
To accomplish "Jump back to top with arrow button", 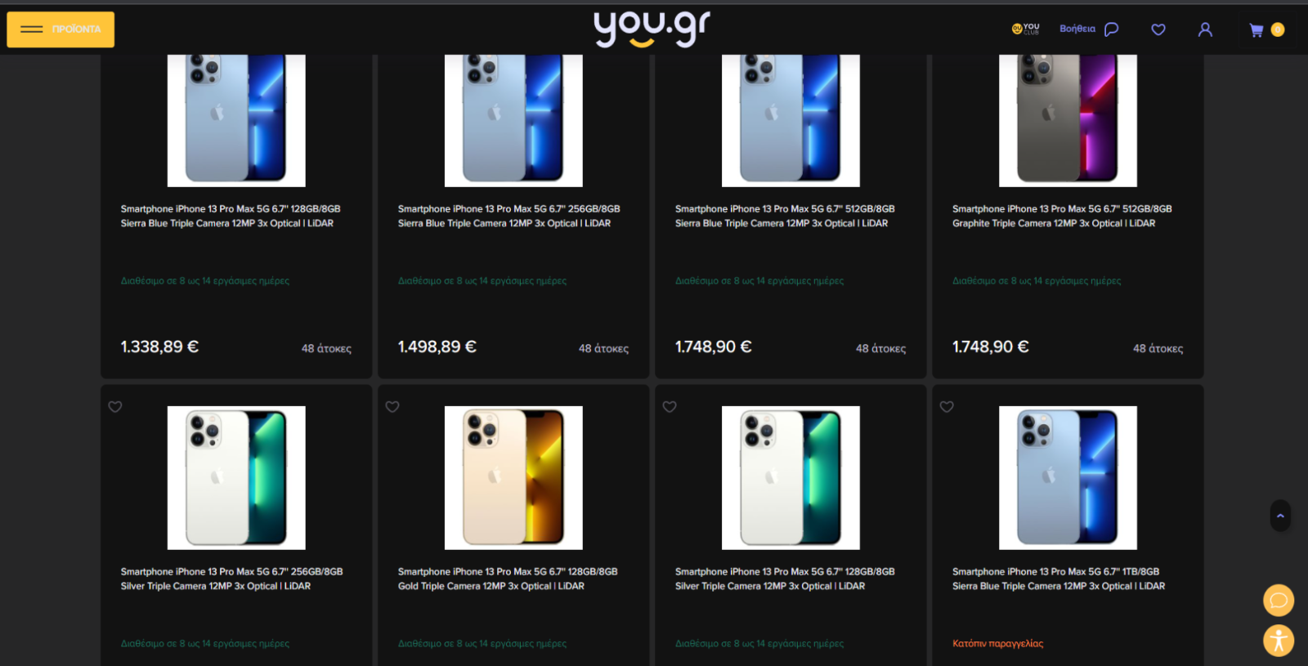I will [x=1280, y=516].
